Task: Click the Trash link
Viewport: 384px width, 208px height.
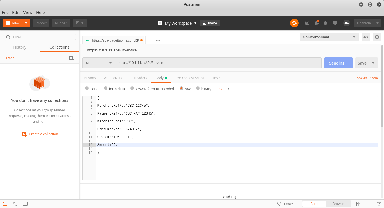Action: coord(10,58)
